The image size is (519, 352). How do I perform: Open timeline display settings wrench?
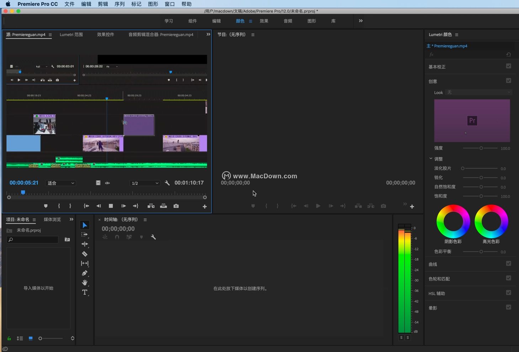[153, 237]
